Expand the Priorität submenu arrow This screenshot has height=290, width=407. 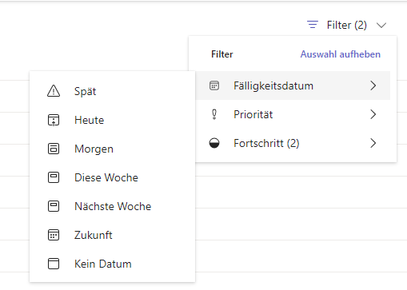click(373, 114)
